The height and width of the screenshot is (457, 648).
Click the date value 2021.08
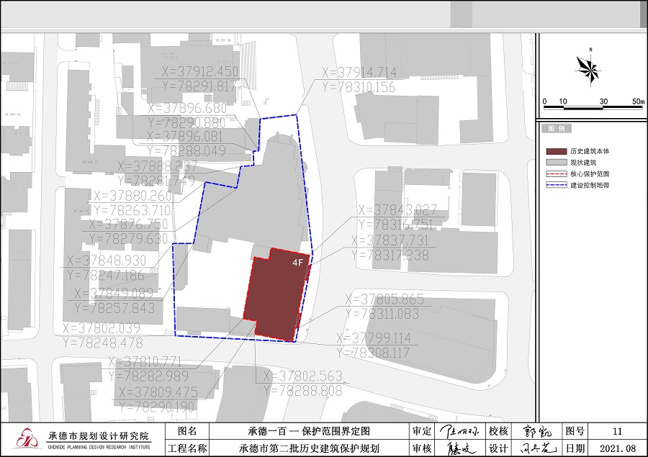[617, 448]
